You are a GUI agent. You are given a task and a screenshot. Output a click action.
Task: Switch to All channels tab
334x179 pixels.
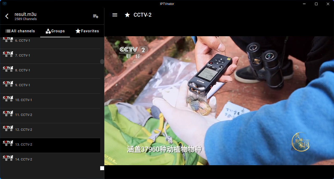pos(20,31)
